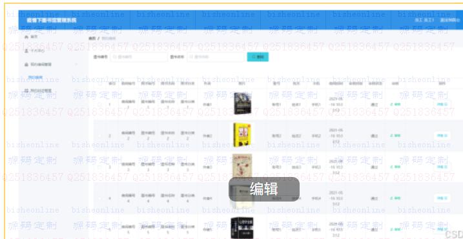Screen dimensions: 463x239
Task: Open the personal center user icon
Action: (26, 50)
